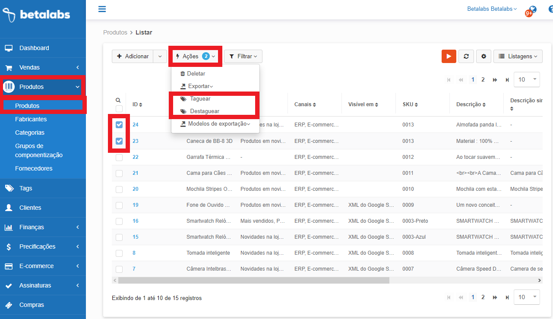Click the search magnifier icon in table header
This screenshot has width=553, height=319.
[x=118, y=100]
